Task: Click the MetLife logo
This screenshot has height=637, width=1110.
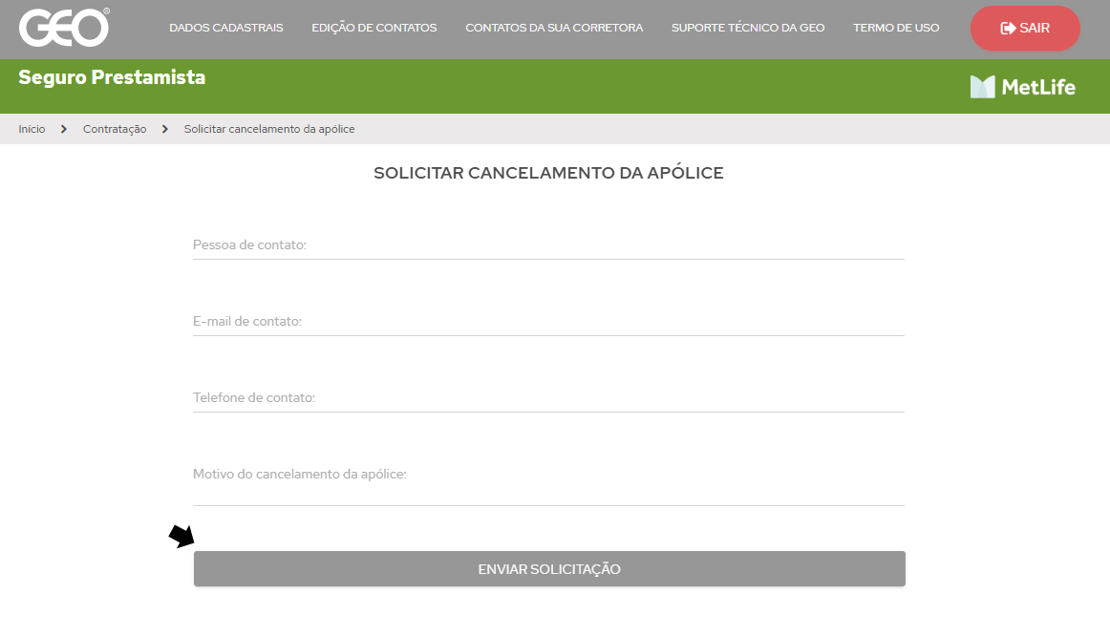Action: (1022, 87)
